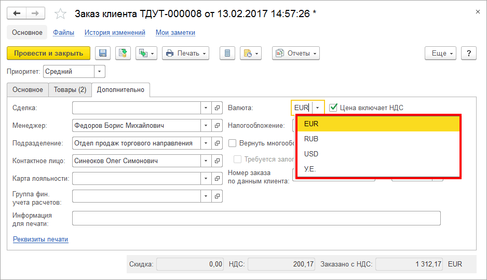Switch to the Товары (2) tab
Screen dimensions: 487x280
click(70, 89)
